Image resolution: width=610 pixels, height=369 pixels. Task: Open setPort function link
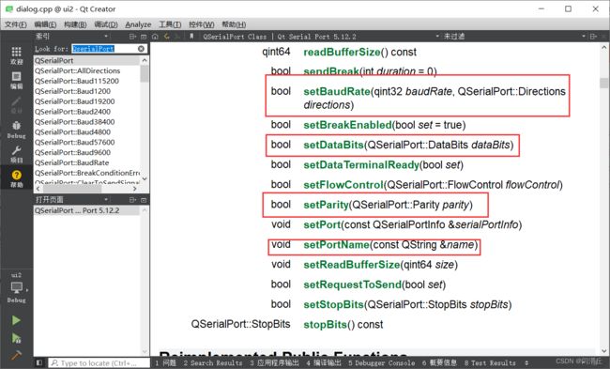[322, 224]
